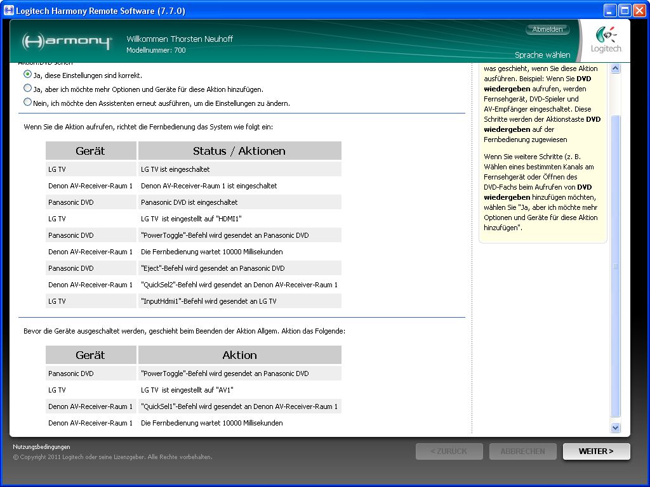This screenshot has width=650, height=487.
Task: Click the "Aktion" column header
Action: pyautogui.click(x=239, y=355)
